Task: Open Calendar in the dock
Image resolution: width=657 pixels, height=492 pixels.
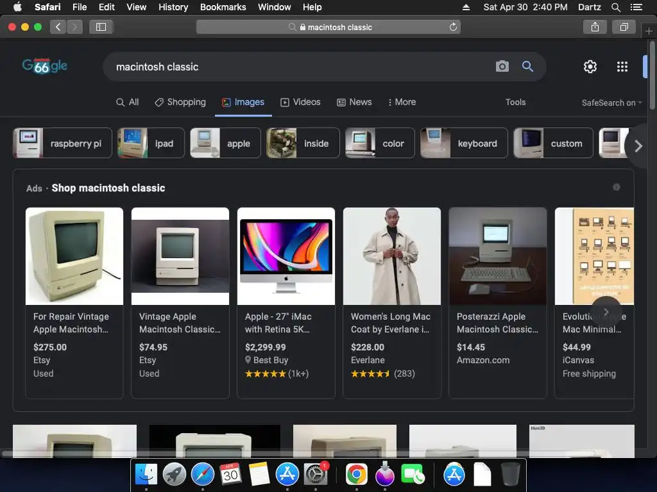Action: point(230,474)
